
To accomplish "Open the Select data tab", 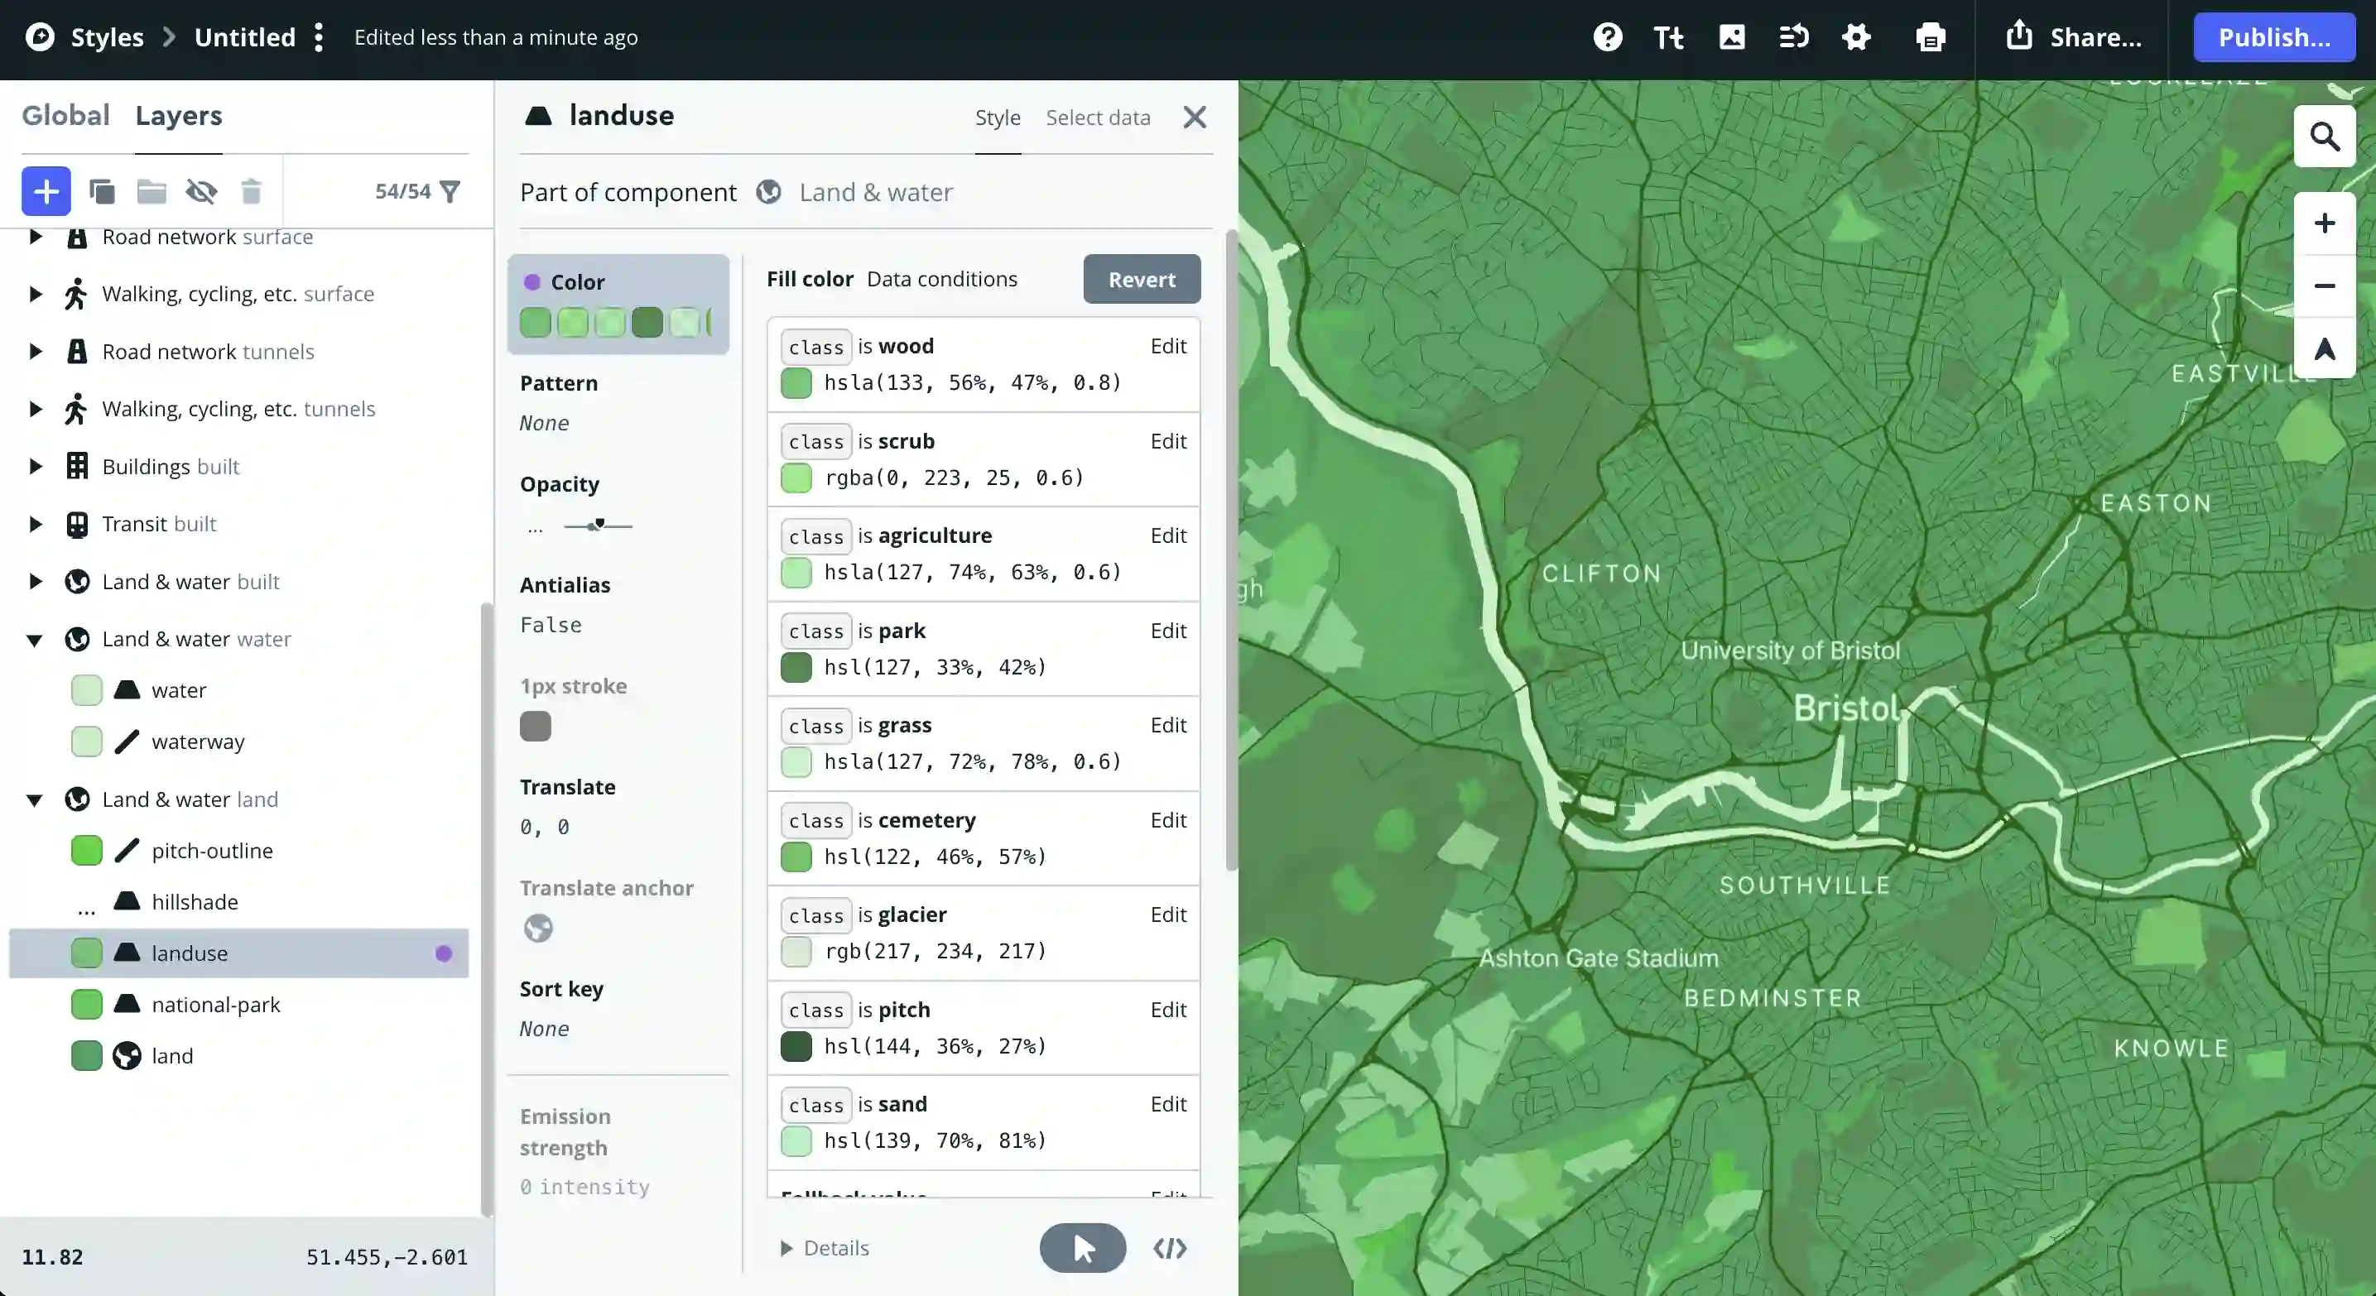I will 1098,118.
